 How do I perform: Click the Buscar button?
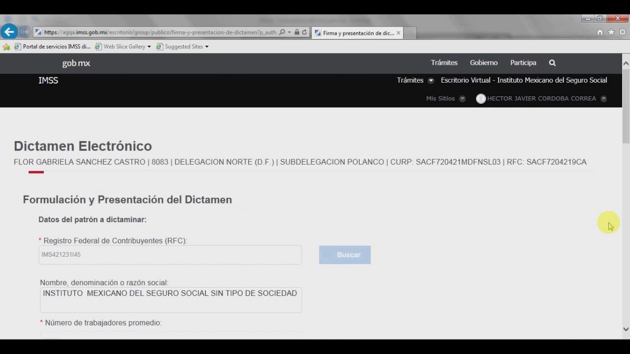click(x=345, y=255)
